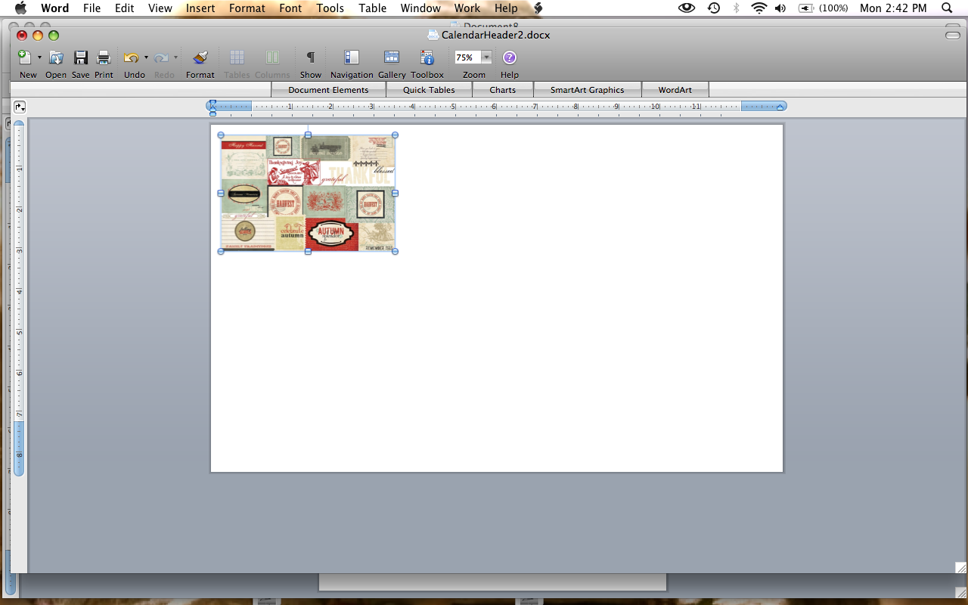
Task: Expand the Undo history dropdown arrow
Action: (x=146, y=57)
